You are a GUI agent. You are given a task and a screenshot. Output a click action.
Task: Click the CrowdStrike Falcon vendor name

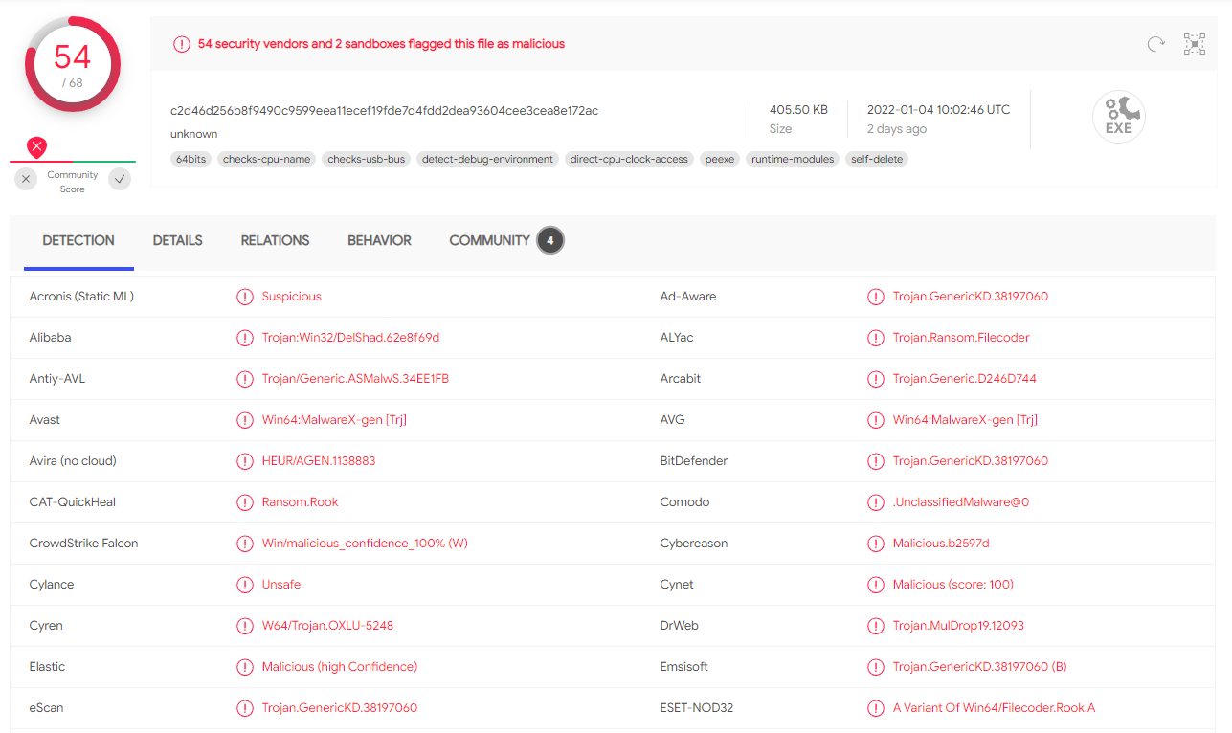83,544
